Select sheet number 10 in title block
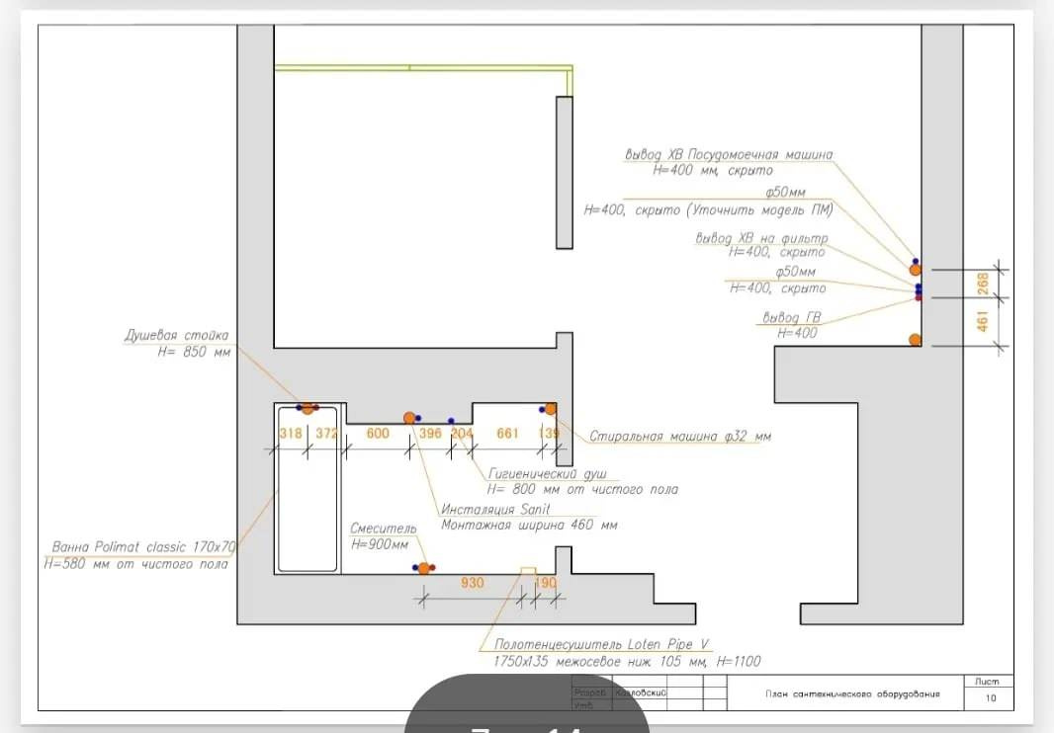Viewport: 1054px width, 733px height. [x=990, y=698]
